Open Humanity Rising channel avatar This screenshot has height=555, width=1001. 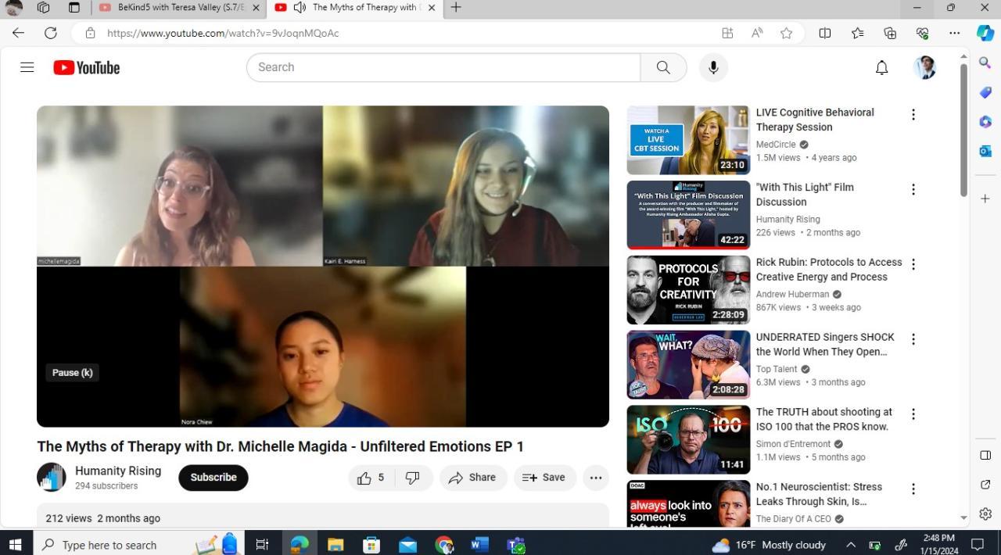(x=52, y=478)
